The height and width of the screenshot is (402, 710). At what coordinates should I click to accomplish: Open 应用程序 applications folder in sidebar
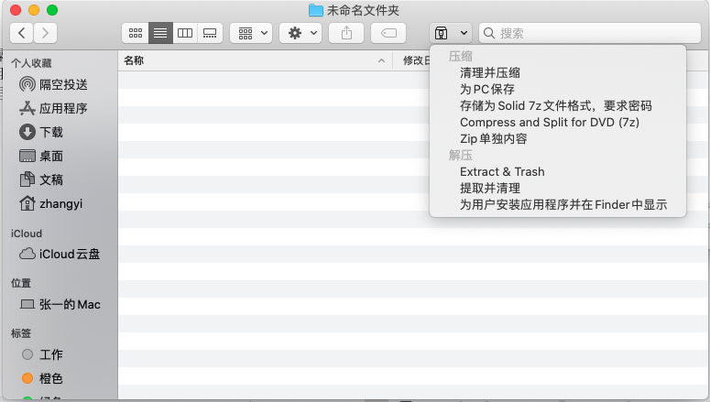63,108
